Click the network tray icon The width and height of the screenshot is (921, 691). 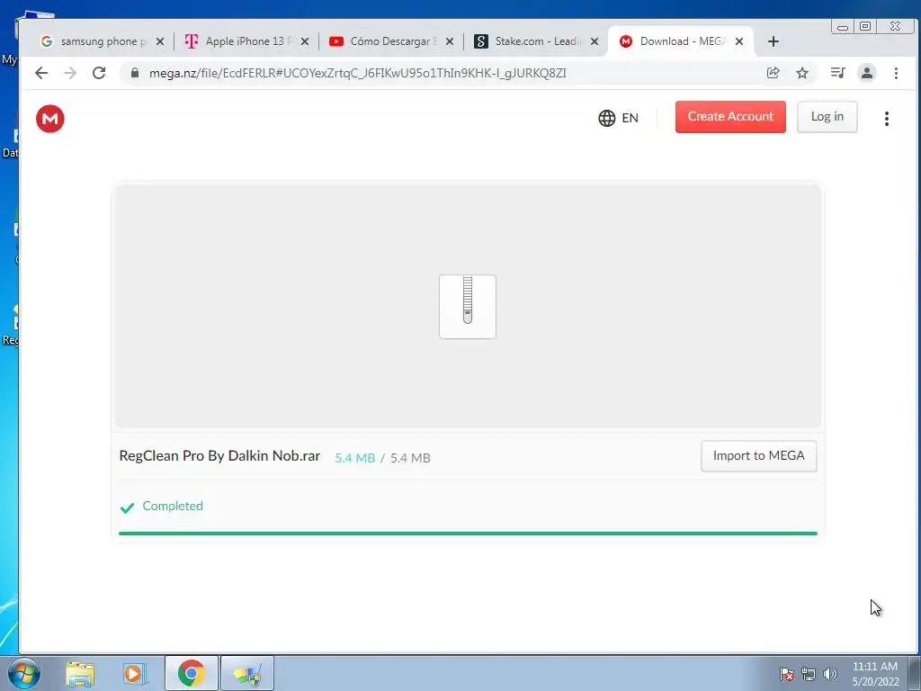tap(809, 674)
